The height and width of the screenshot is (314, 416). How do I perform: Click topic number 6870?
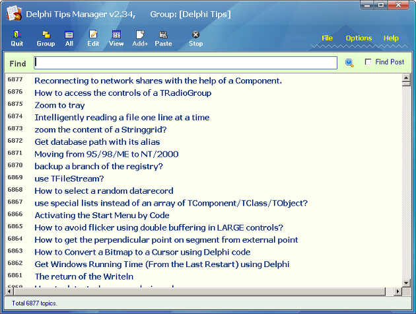[x=15, y=165]
